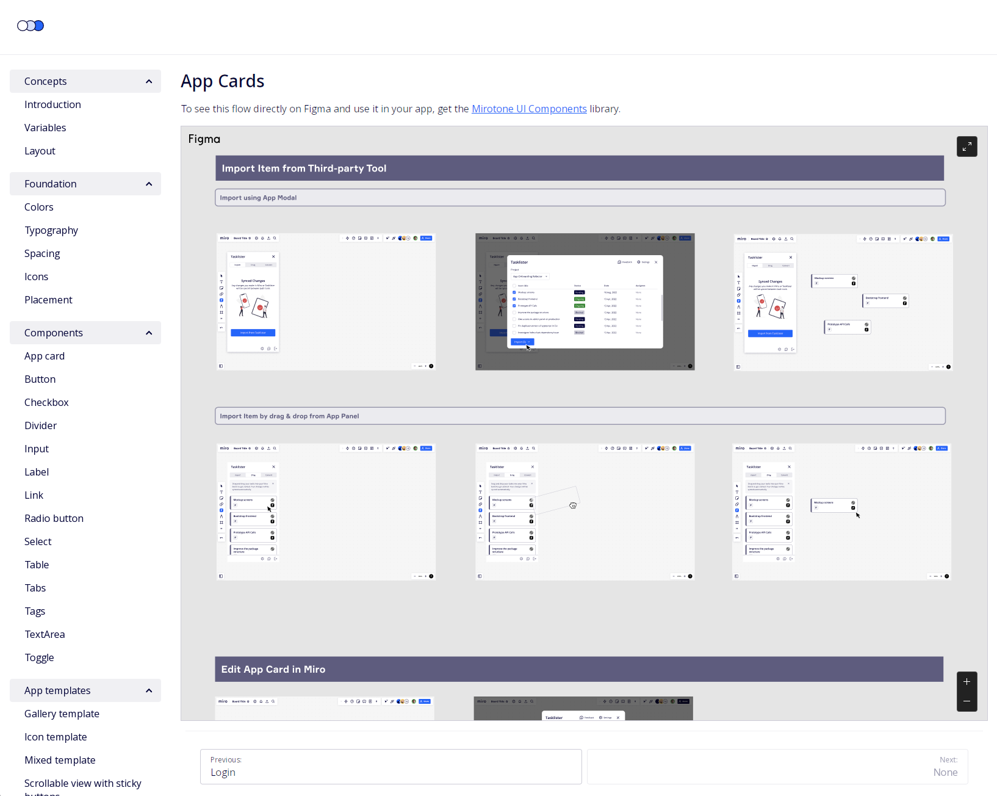Screen dimensions: 997x796
Task: Open the Toggle component page
Action: (x=39, y=657)
